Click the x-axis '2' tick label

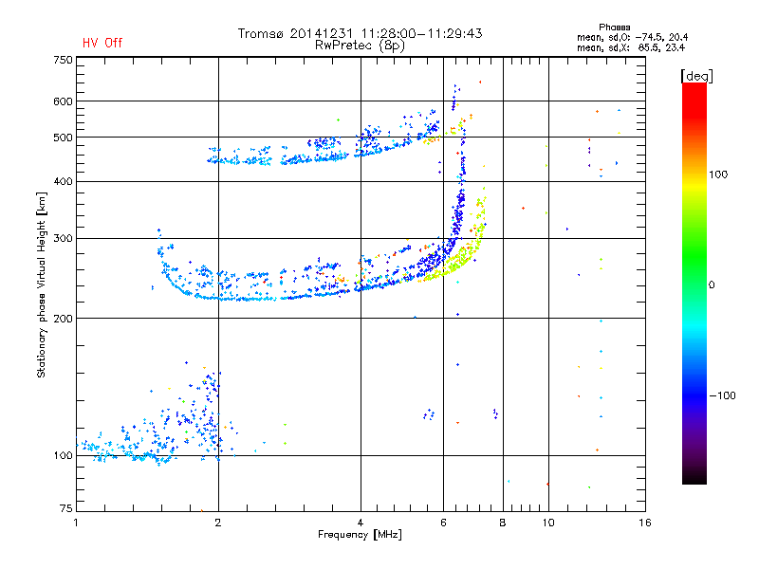[x=218, y=523]
